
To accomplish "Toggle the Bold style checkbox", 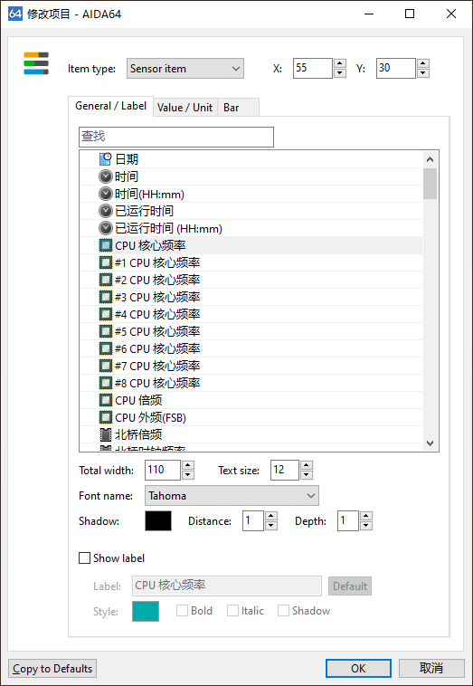I will 182,610.
